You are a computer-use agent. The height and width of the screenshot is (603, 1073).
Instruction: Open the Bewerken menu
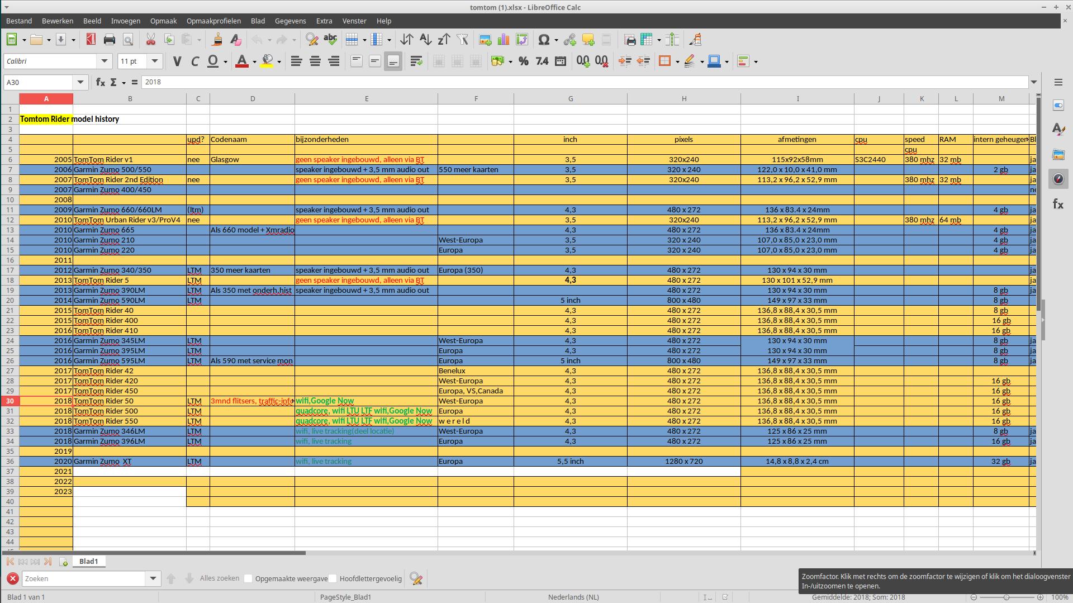pyautogui.click(x=58, y=21)
